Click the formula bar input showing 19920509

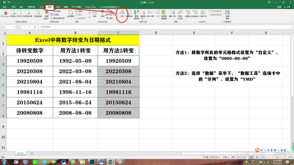165,27
